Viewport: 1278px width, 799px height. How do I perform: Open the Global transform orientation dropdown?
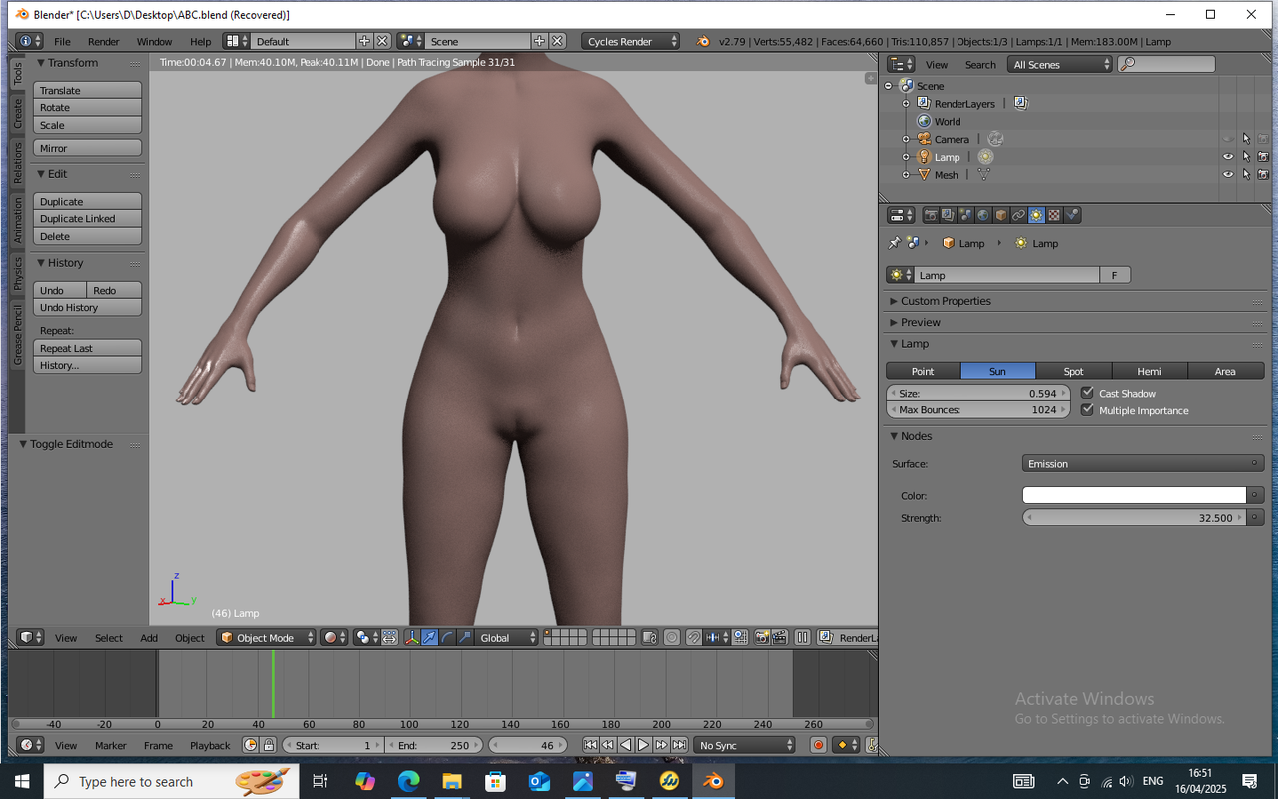click(506, 637)
